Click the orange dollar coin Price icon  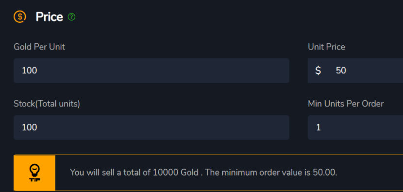tap(20, 17)
